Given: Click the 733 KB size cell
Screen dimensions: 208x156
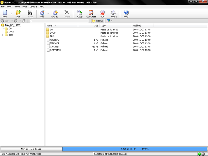Looking at the screenshot, I should pos(95,47).
